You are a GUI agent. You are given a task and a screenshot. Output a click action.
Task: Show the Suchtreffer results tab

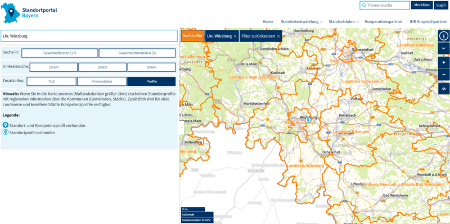(192, 36)
